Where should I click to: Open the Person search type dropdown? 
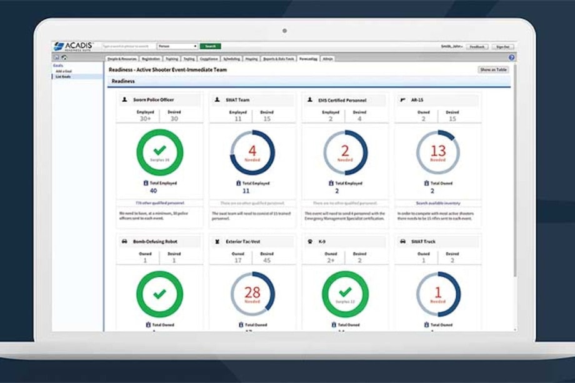click(178, 46)
